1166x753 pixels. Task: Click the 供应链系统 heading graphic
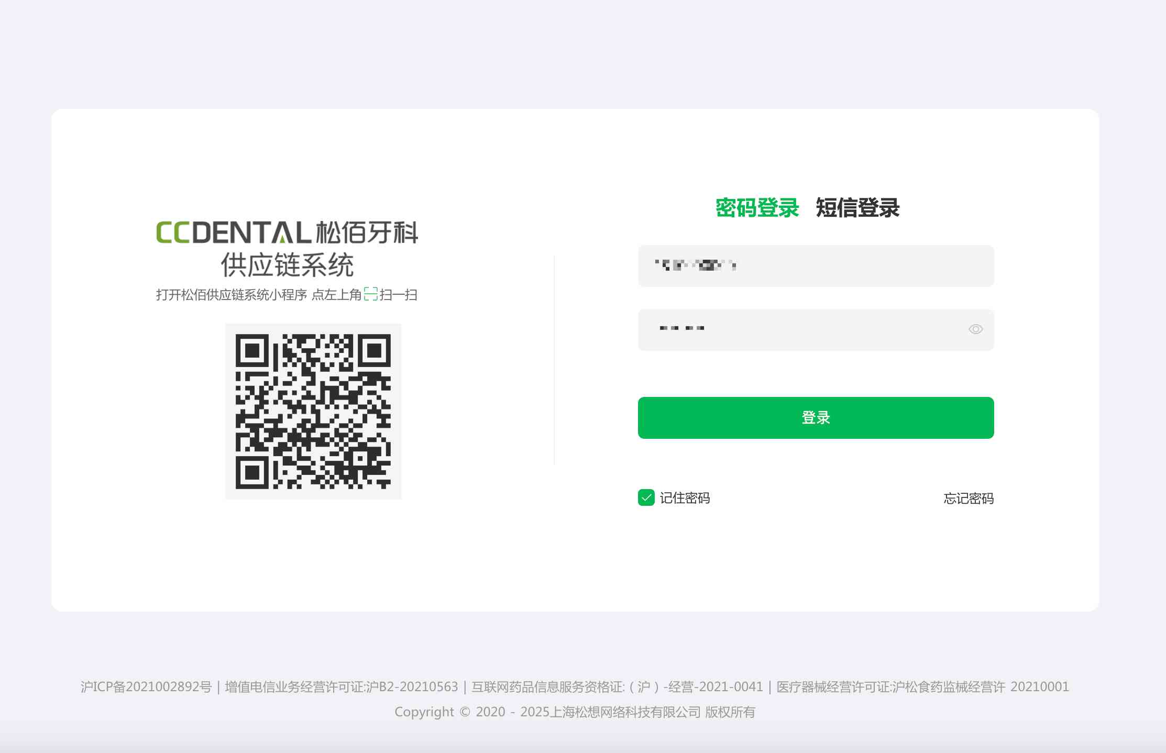pos(287,265)
